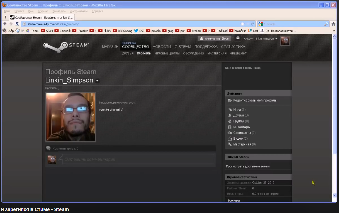Click the large profile avatar picture
The height and width of the screenshot is (213, 339).
pos(71,117)
